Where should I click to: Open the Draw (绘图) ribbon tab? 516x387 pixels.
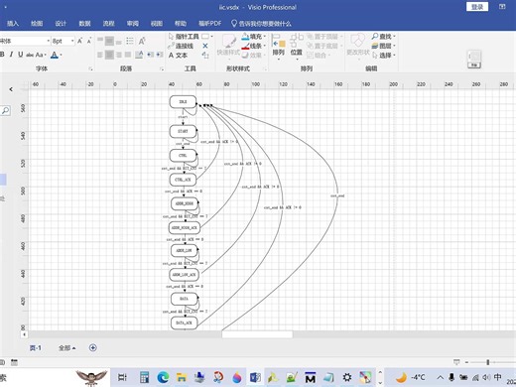click(37, 24)
